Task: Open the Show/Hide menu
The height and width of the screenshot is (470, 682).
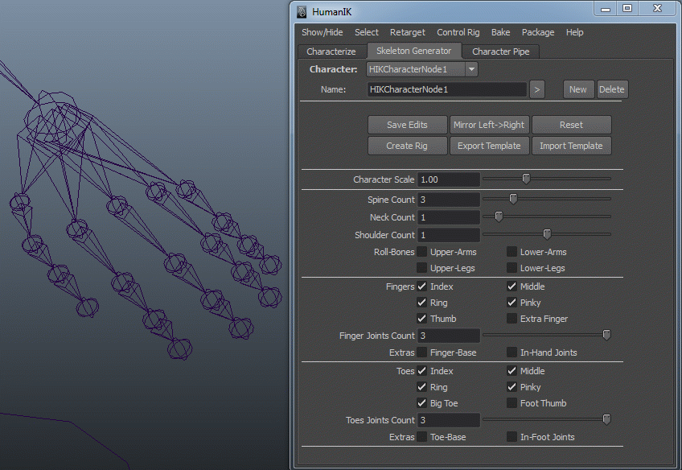Action: click(x=322, y=32)
